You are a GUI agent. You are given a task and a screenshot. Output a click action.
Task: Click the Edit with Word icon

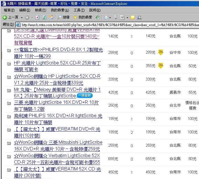click(x=122, y=18)
